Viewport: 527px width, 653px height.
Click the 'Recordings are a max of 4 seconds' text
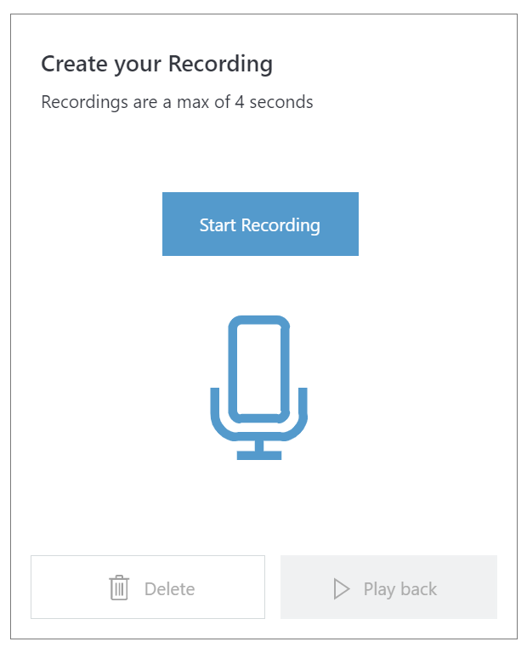(x=177, y=102)
